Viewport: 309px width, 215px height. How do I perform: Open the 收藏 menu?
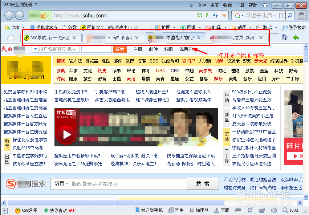coord(227,5)
